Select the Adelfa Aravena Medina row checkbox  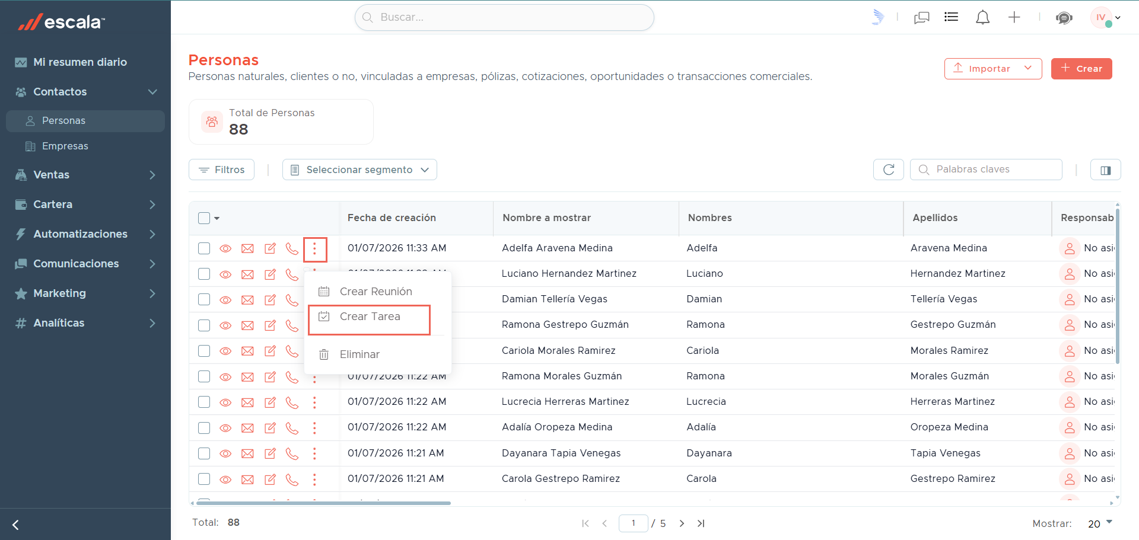coord(204,248)
